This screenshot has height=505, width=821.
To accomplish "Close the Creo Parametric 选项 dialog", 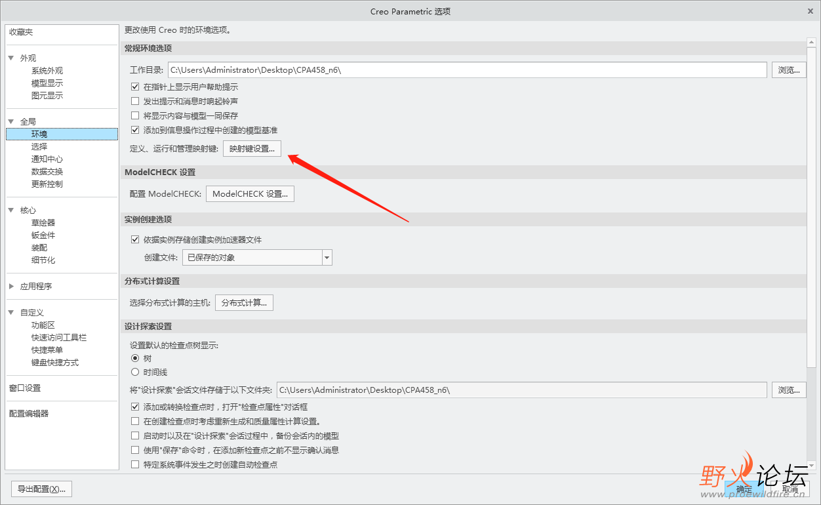I will coord(812,11).
